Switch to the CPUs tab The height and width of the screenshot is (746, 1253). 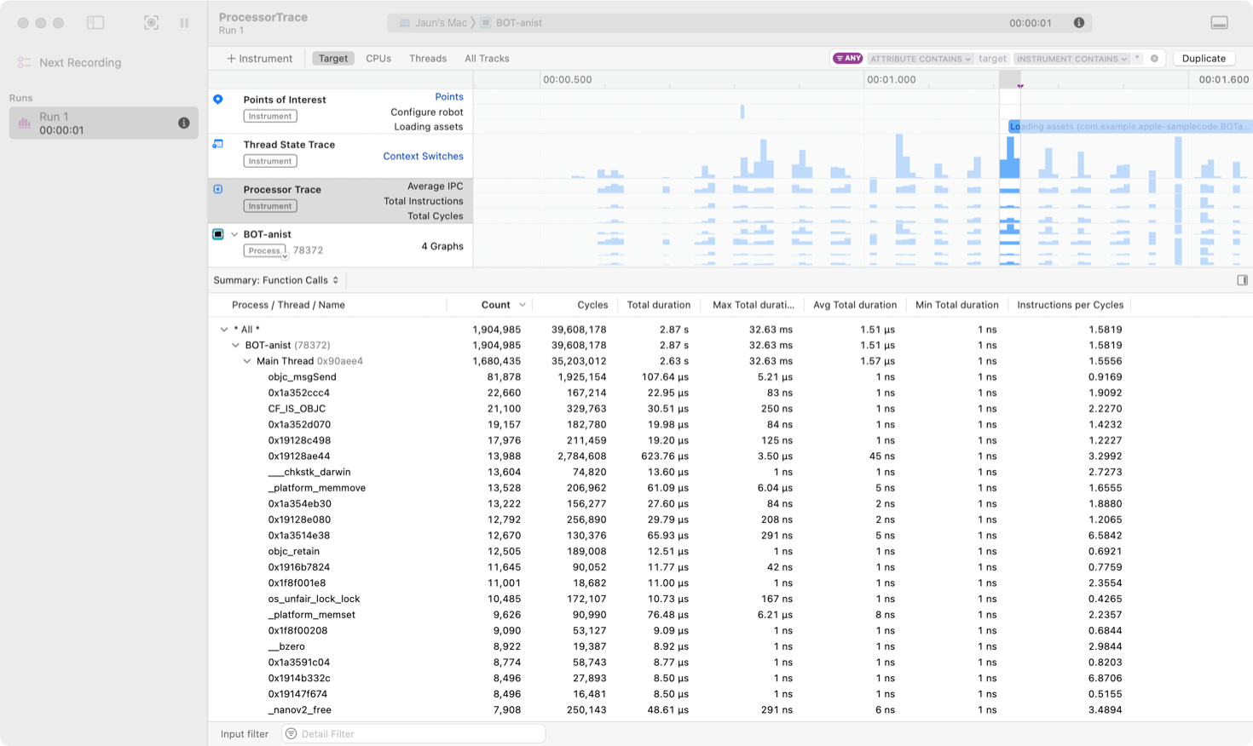378,58
